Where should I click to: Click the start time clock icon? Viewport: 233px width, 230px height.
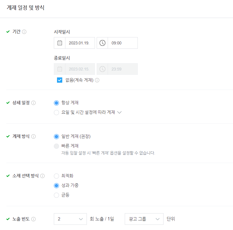(102, 43)
